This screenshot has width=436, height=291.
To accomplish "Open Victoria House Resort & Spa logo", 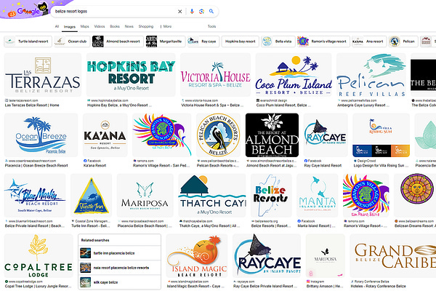I will pos(216,75).
